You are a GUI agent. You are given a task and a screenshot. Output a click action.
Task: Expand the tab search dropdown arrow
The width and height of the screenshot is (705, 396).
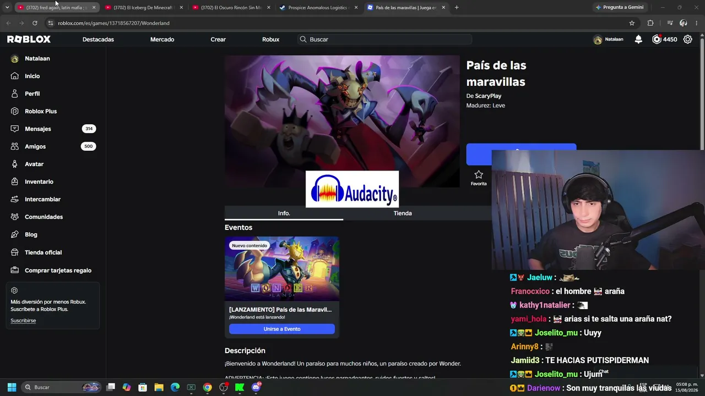[x=7, y=7]
